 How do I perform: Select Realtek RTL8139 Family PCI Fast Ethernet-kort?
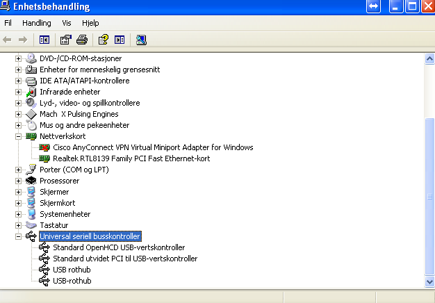click(131, 158)
